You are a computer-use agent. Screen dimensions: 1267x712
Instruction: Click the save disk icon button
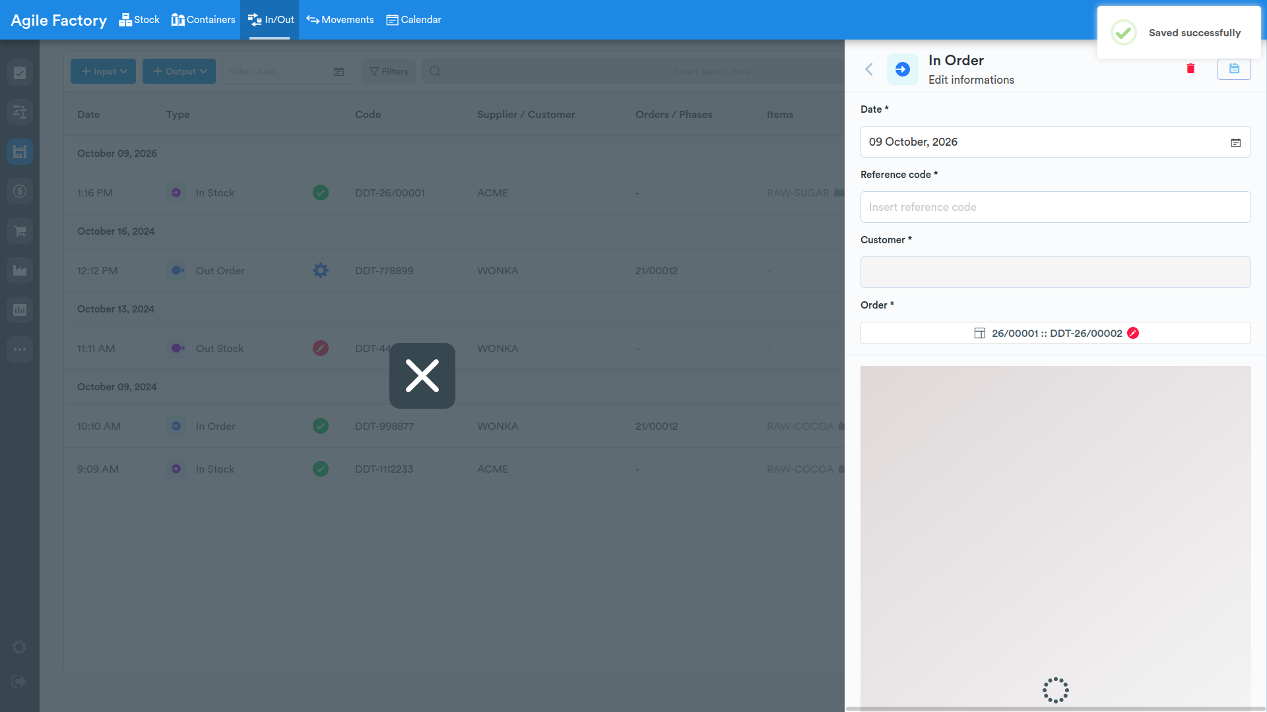pos(1234,69)
